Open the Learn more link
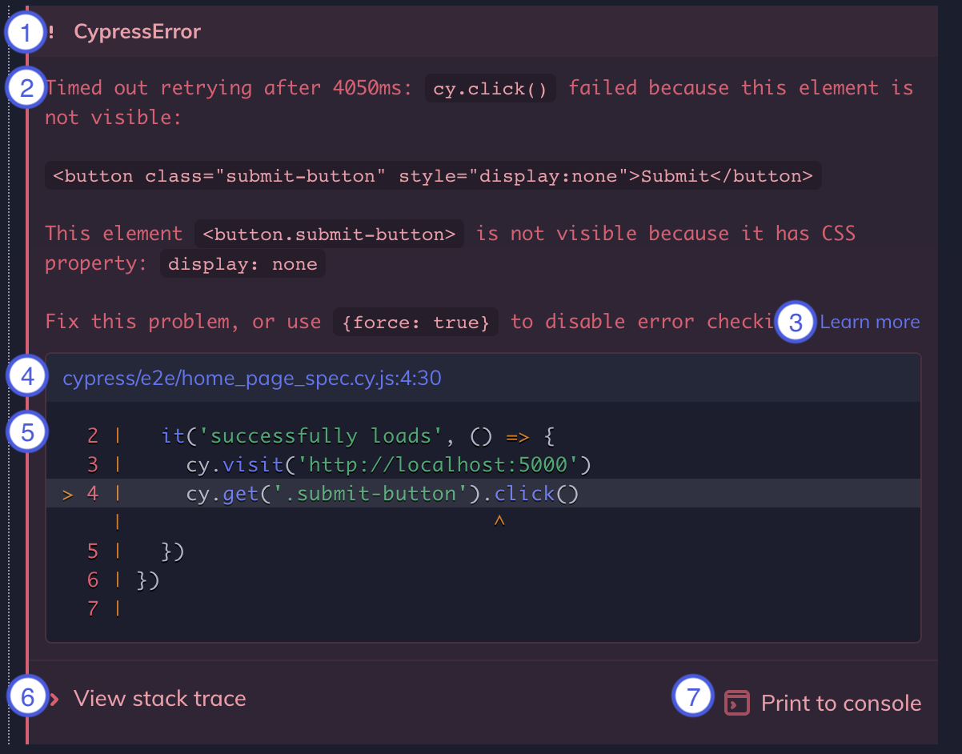 tap(870, 322)
